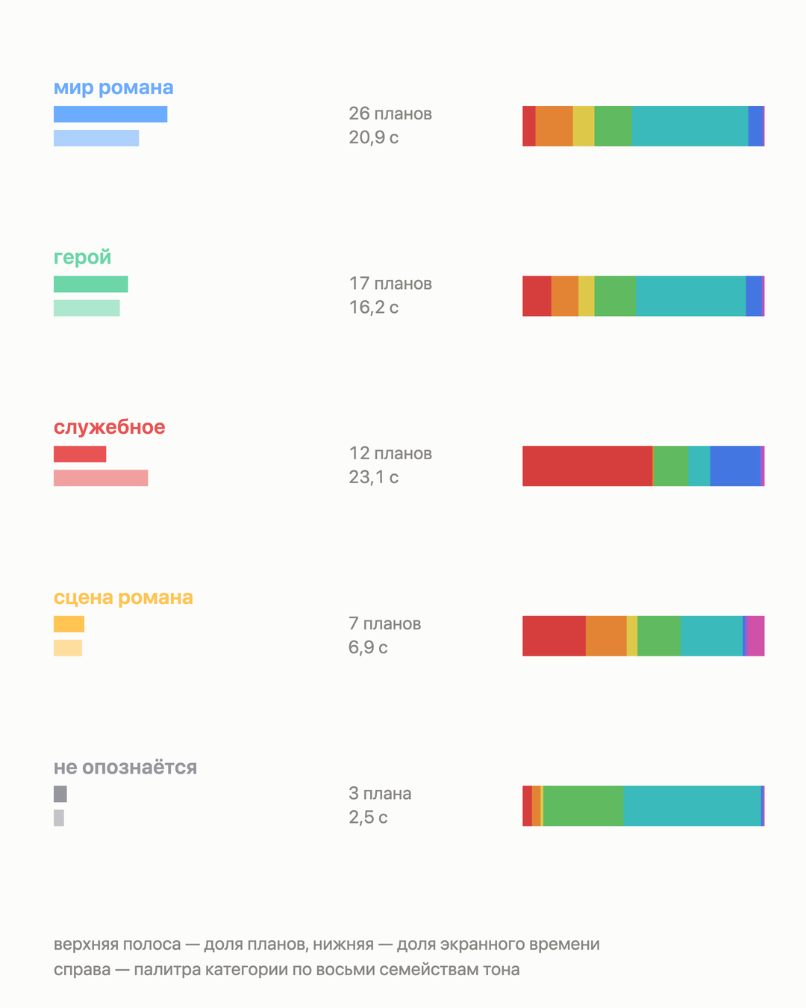Click the dark blue upper bar under «мир романа»
This screenshot has height=1008, width=806.
click(110, 114)
